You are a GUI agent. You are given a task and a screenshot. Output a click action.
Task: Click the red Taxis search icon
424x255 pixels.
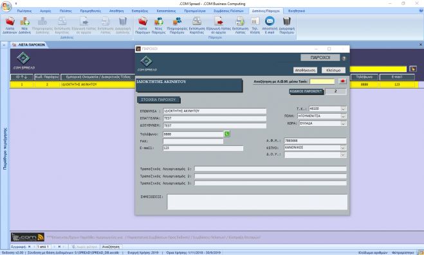click(x=342, y=81)
